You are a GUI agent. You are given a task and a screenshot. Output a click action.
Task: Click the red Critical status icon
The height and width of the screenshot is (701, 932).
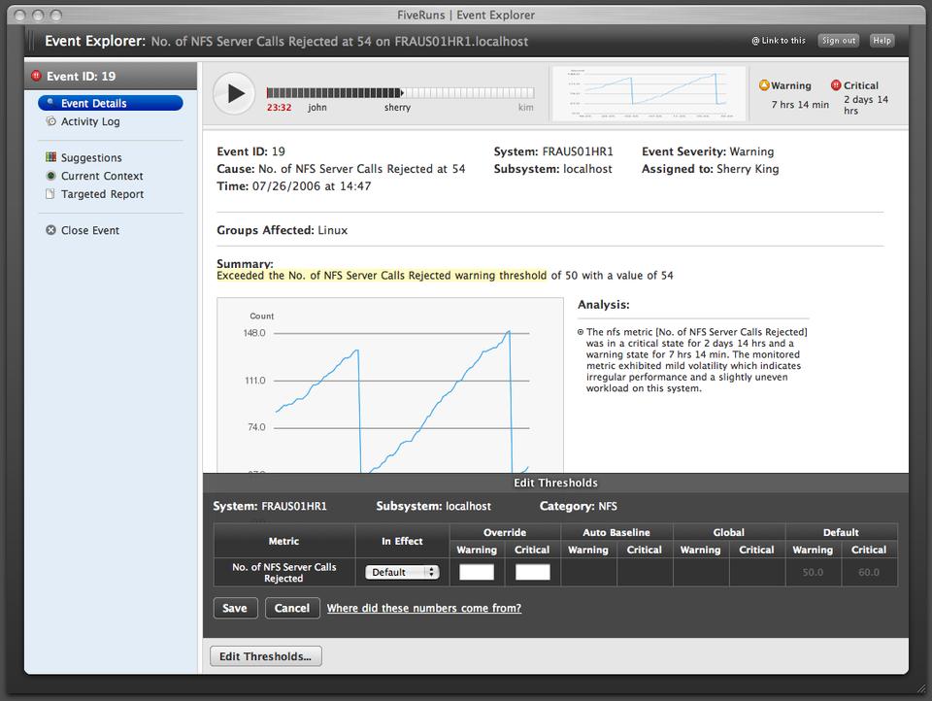pos(836,85)
